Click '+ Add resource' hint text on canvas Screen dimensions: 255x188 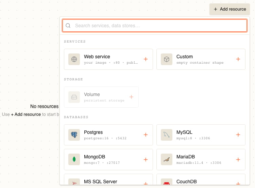tap(26, 114)
